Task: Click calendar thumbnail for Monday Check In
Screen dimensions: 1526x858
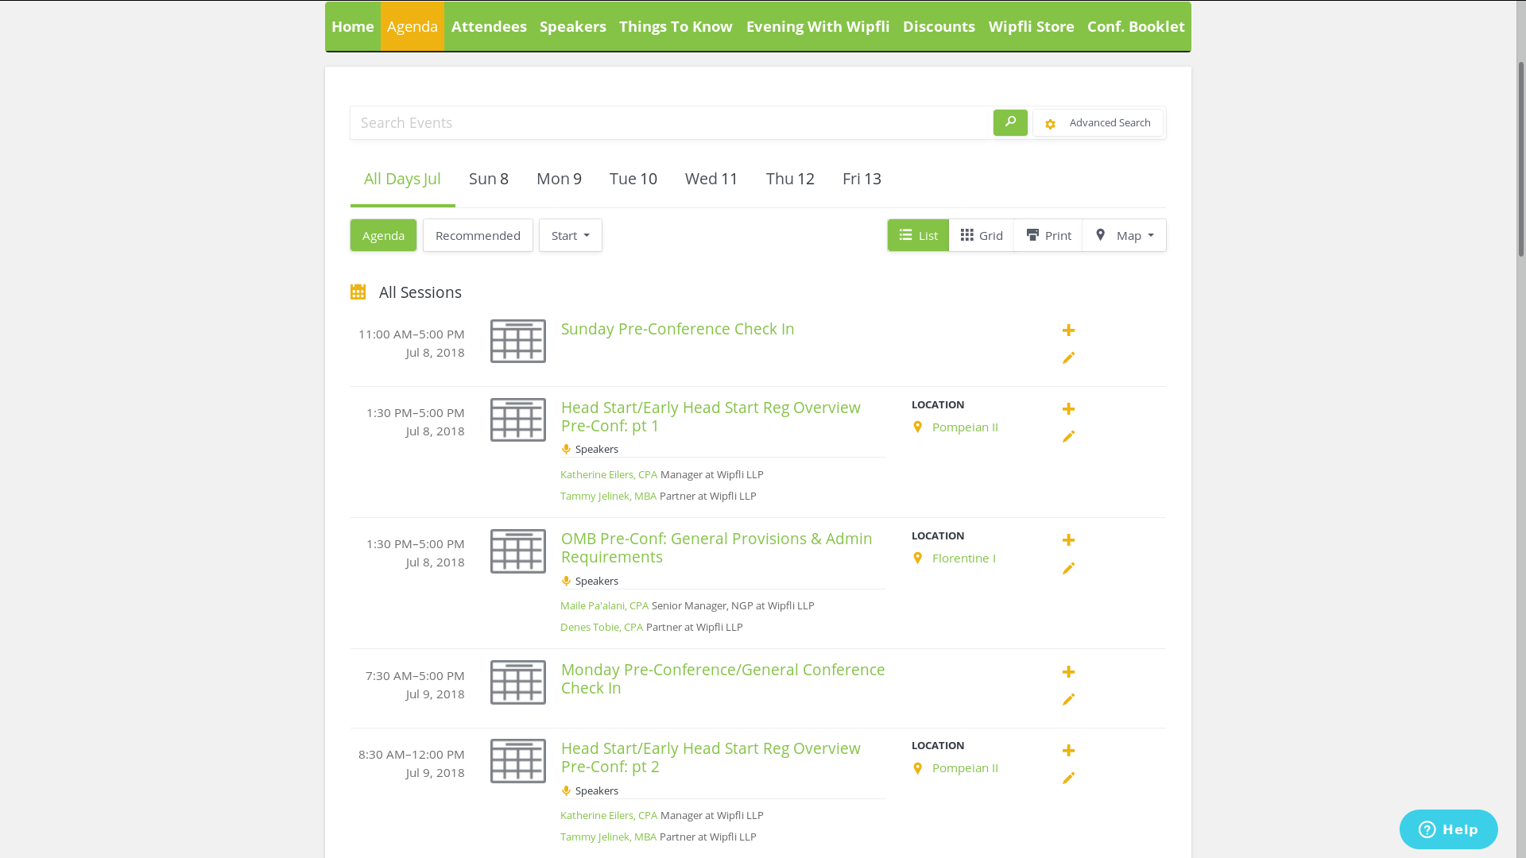Action: click(518, 682)
